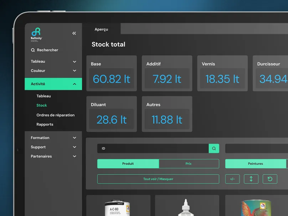The image size is (288, 216).
Task: Collapse the sidebar with double-chevron icon
Action: point(74,33)
